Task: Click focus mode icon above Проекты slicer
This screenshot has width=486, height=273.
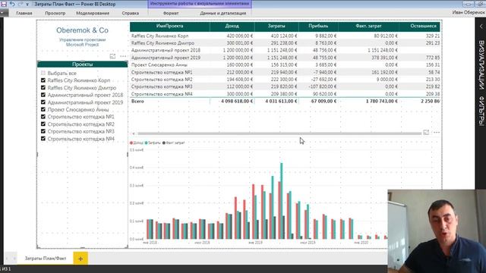Action: pyautogui.click(x=112, y=56)
